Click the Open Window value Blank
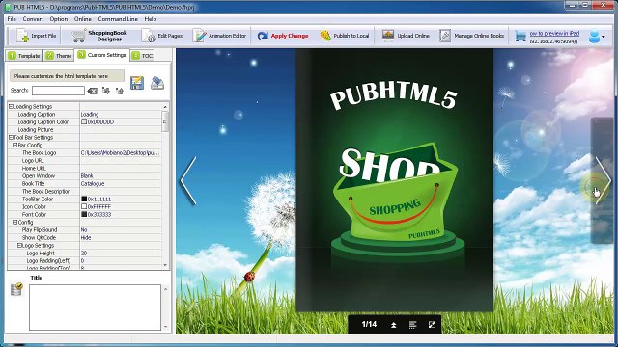The image size is (618, 347). pyautogui.click(x=87, y=175)
